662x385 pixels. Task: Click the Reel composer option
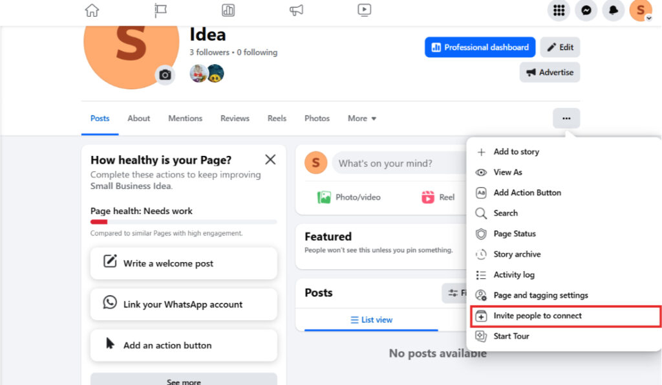coord(438,197)
